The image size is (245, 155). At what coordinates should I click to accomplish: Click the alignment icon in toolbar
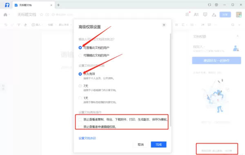click(176, 25)
